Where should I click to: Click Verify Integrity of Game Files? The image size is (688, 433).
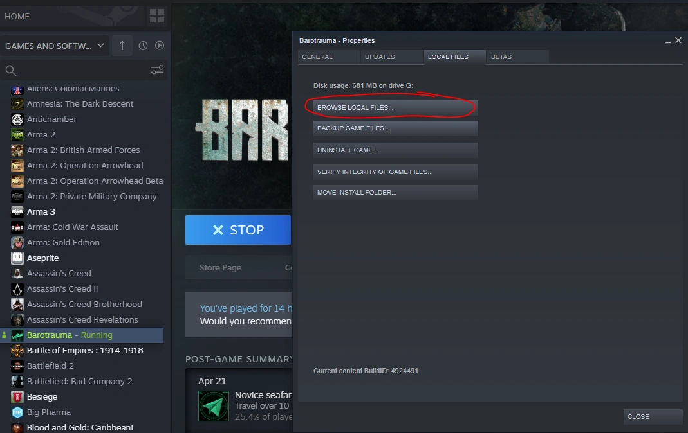click(x=395, y=172)
